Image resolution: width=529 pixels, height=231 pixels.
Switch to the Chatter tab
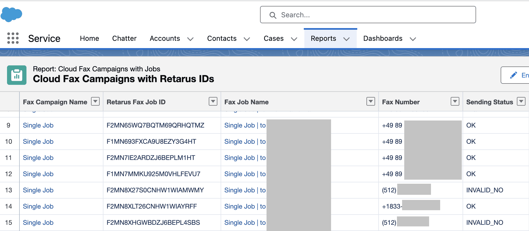click(124, 39)
